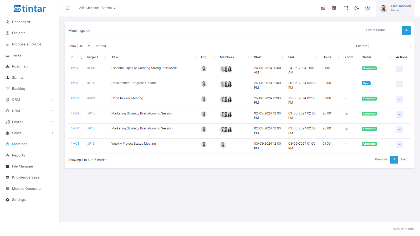This screenshot has height=236, width=420.
Task: Open meeting #M11 link
Action: tap(74, 83)
